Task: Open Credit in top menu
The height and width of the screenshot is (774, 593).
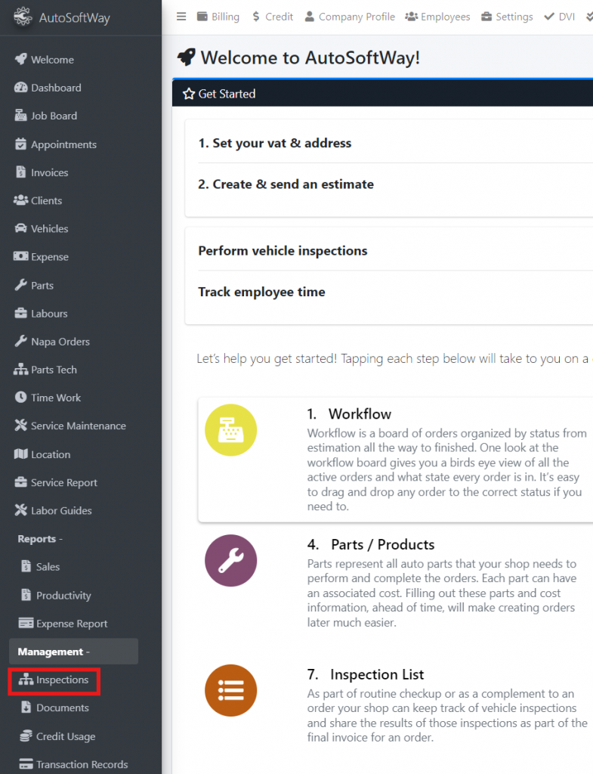Action: 273,17
